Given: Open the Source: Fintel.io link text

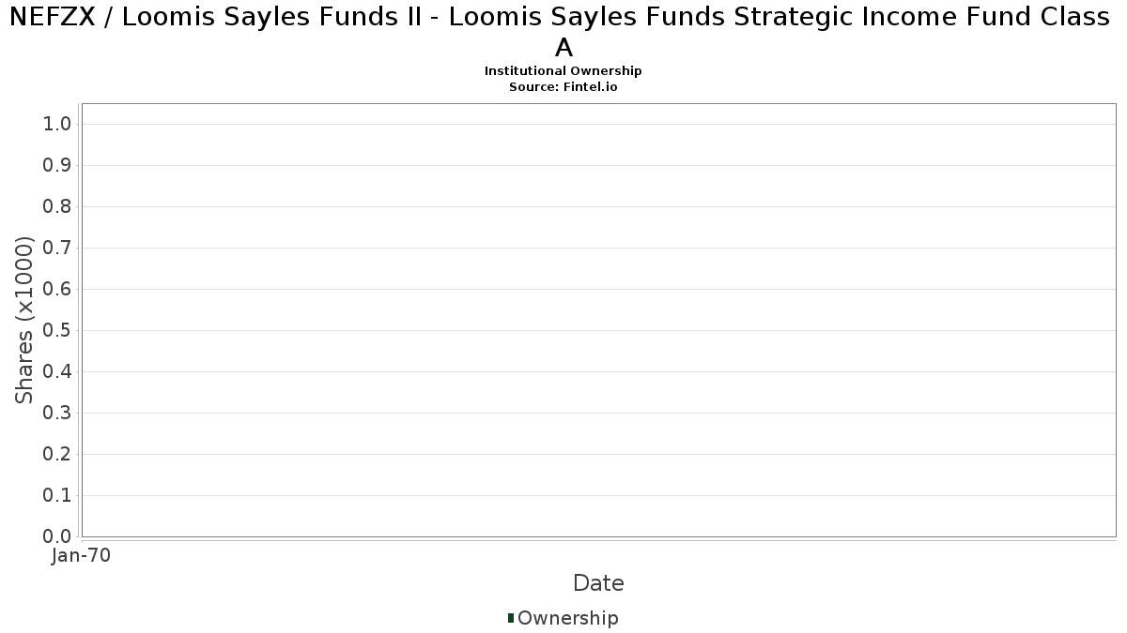Looking at the screenshot, I should coord(563,86).
